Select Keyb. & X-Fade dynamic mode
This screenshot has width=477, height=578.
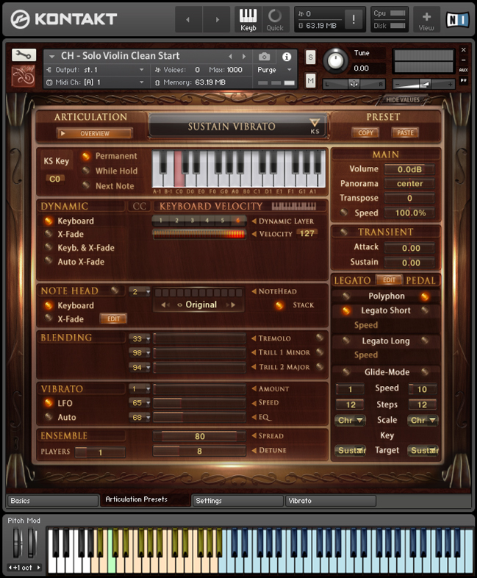(49, 247)
